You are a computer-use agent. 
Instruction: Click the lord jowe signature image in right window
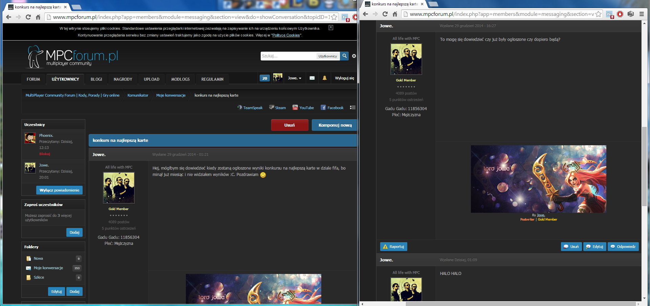[x=539, y=179]
